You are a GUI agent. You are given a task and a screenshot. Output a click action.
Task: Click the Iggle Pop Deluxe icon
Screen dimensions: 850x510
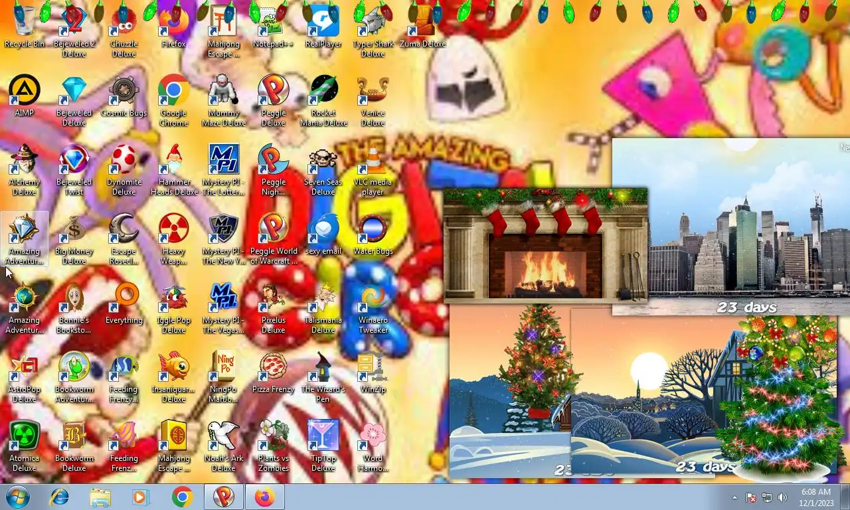coord(174,308)
